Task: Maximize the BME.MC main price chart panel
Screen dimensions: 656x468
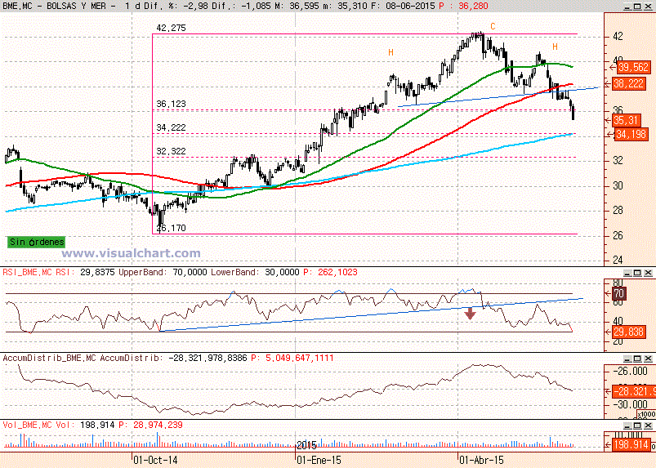Action: click(x=637, y=7)
